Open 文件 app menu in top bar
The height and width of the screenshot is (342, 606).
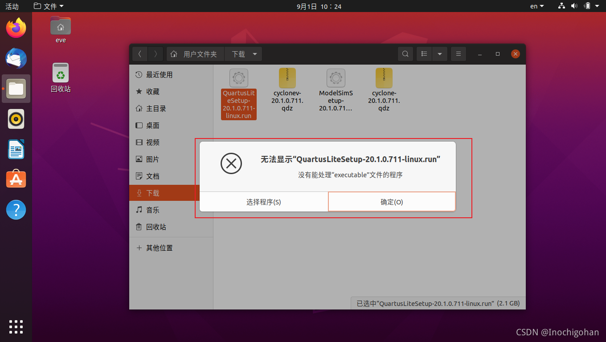[x=49, y=6]
